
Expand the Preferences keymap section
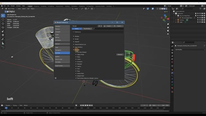(73, 32)
